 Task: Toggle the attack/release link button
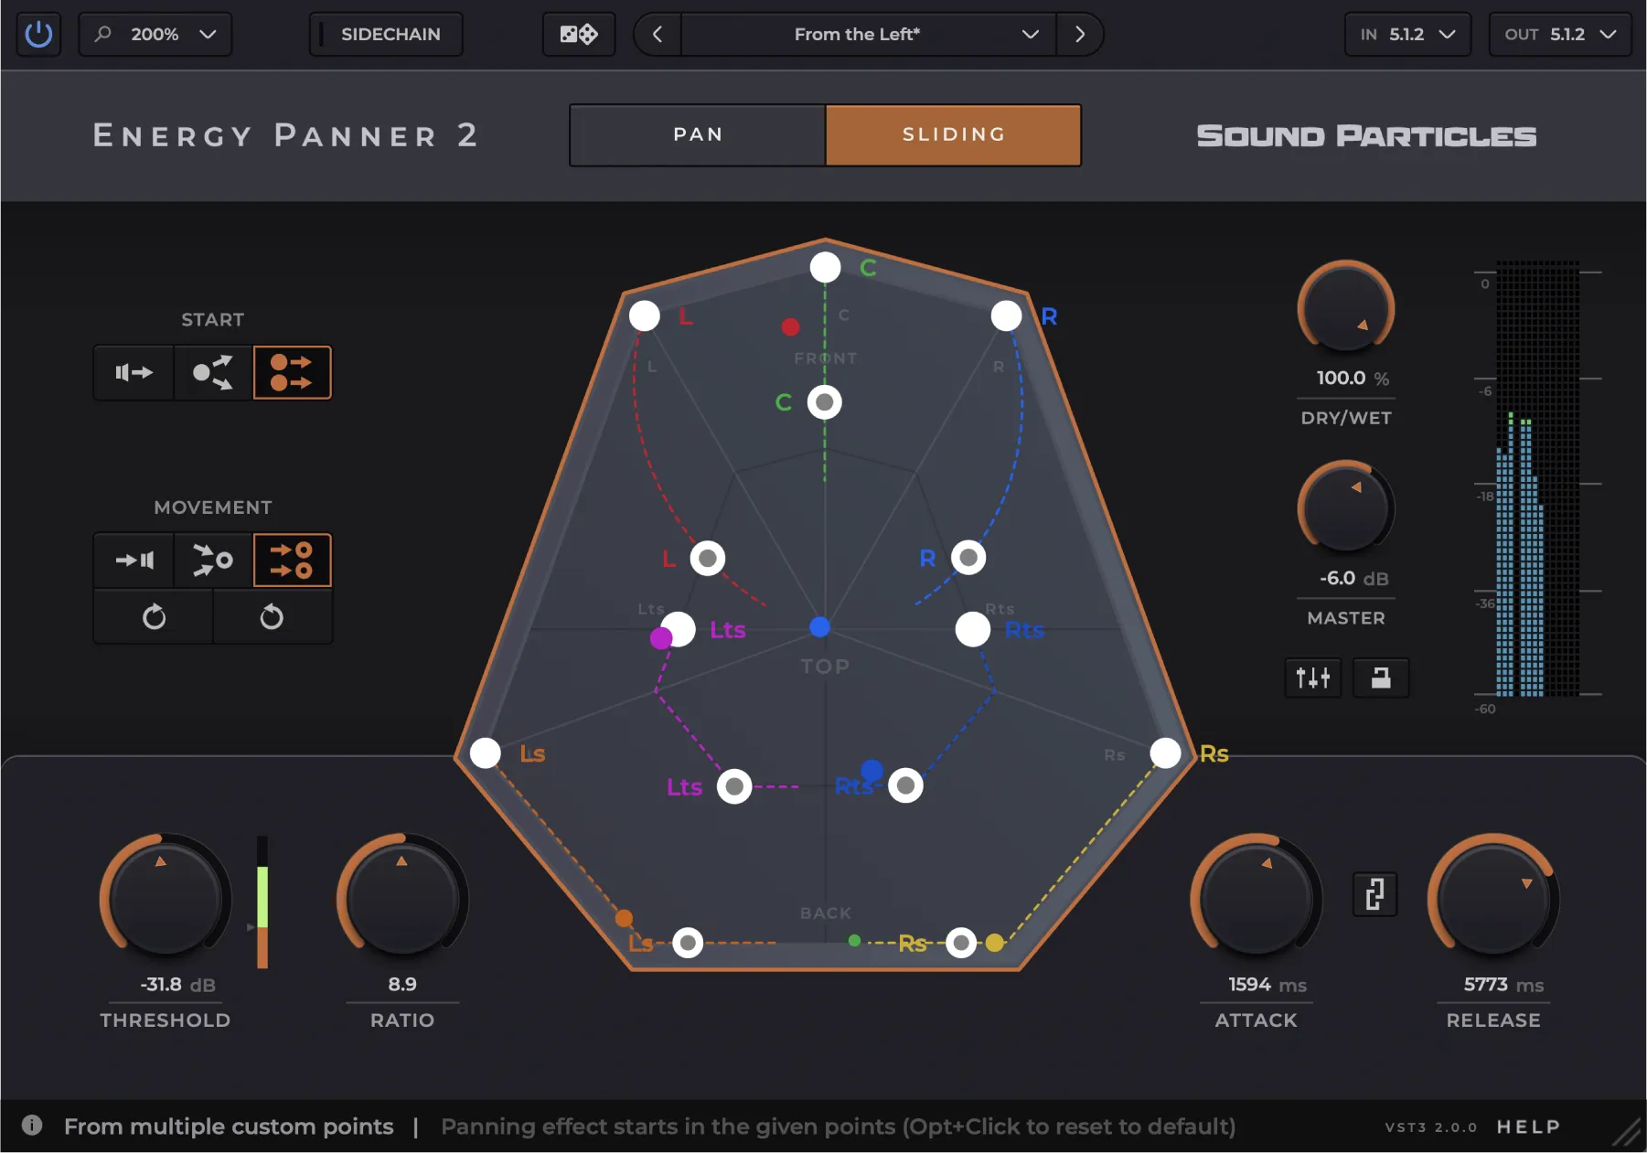[x=1374, y=894]
